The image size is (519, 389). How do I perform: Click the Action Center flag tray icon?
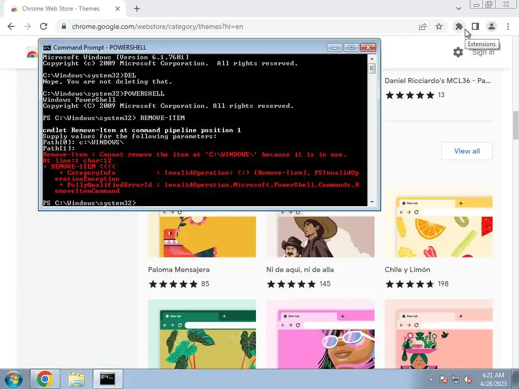pos(443,379)
